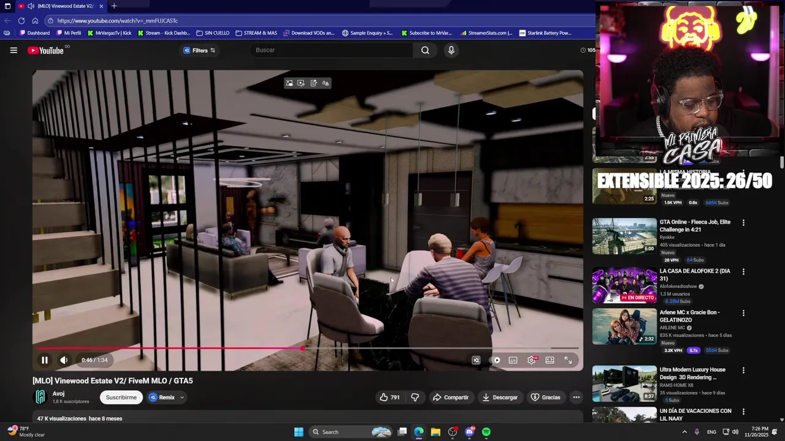Viewport: 785px width, 441px height.
Task: Open options for Arlene MC GELATINOZO video
Action: (743, 313)
